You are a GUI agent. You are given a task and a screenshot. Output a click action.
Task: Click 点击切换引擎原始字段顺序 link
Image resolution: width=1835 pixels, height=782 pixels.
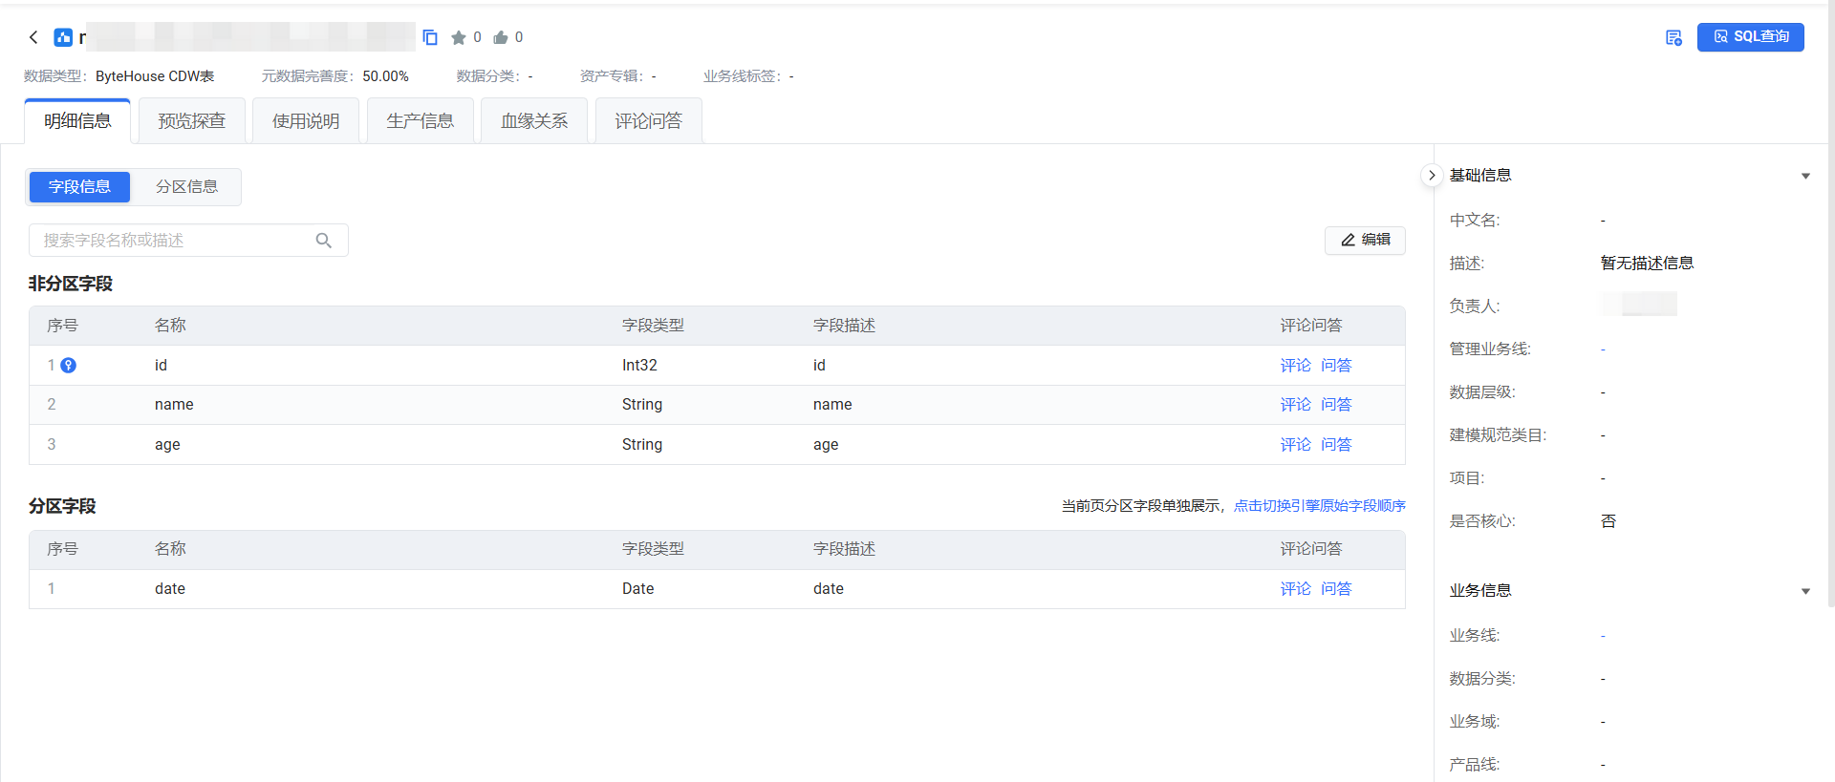[1319, 506]
